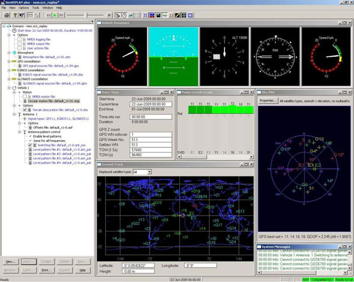Open the File menu
Viewport: 354px width, 282px height.
coord(4,8)
